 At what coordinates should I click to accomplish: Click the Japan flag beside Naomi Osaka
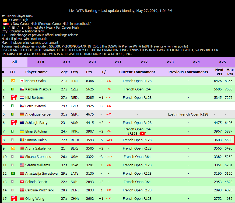tap(22, 81)
